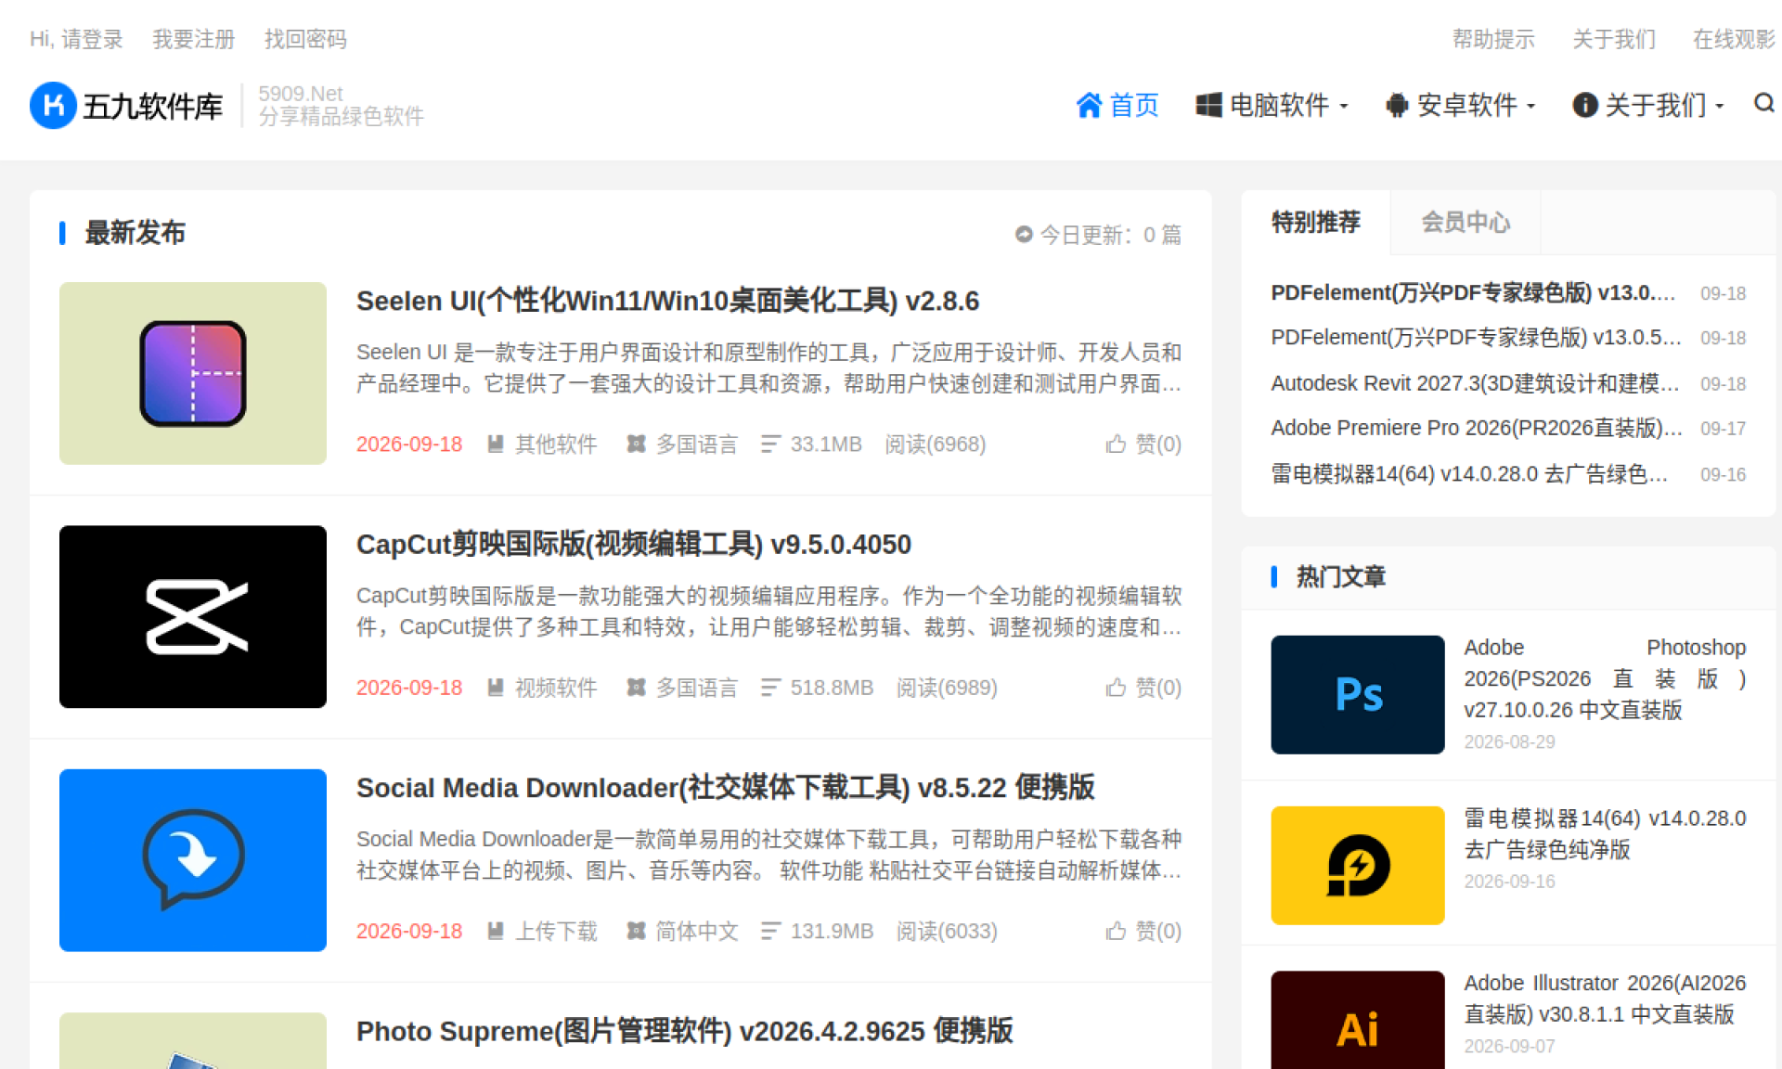The image size is (1782, 1069).
Task: Open bold PDFelement v13.0 recommendation
Action: pyautogui.click(x=1474, y=292)
